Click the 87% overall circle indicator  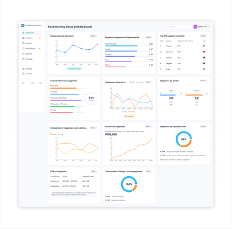coord(91,99)
